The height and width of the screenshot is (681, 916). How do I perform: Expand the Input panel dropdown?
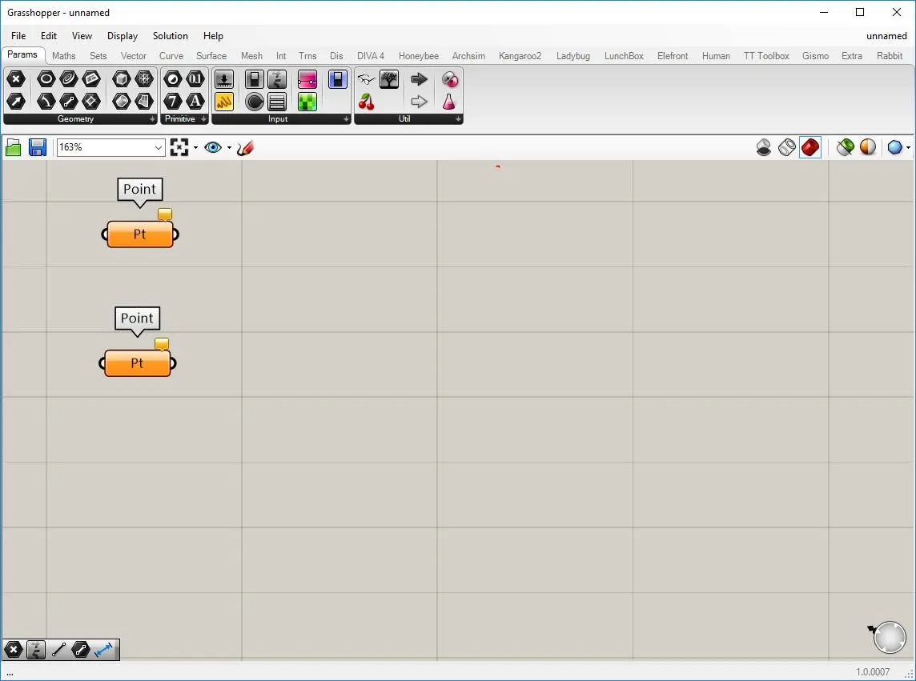[x=346, y=119]
